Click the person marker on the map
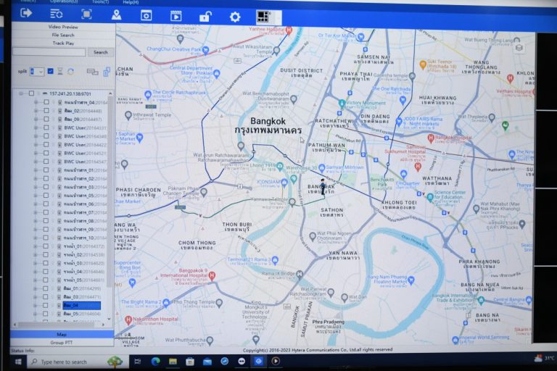The width and height of the screenshot is (557, 371). click(323, 187)
